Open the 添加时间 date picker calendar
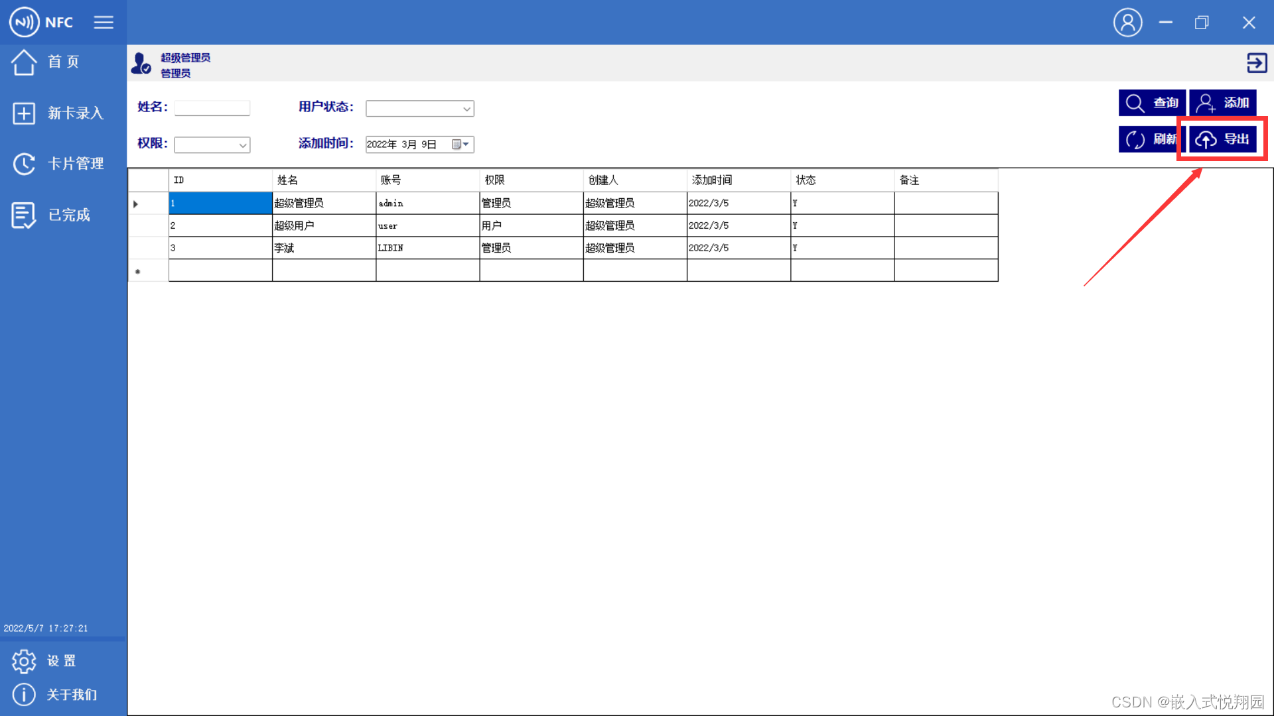The width and height of the screenshot is (1274, 716). pos(460,145)
